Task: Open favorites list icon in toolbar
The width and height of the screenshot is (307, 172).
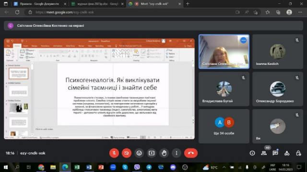Action: pos(268,12)
